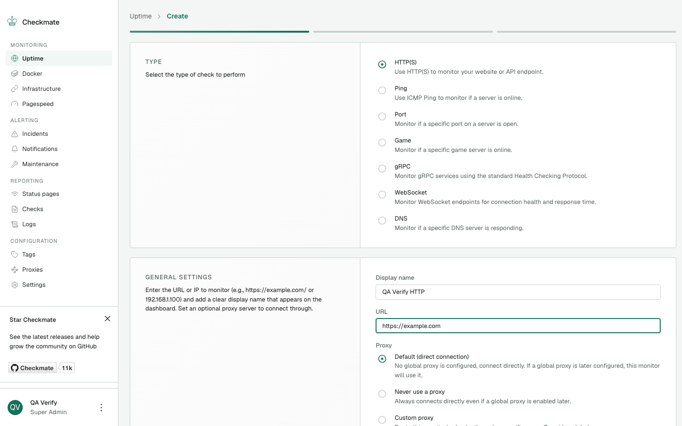Focus the Display name input field
Image resolution: width=682 pixels, height=426 pixels.
click(518, 292)
